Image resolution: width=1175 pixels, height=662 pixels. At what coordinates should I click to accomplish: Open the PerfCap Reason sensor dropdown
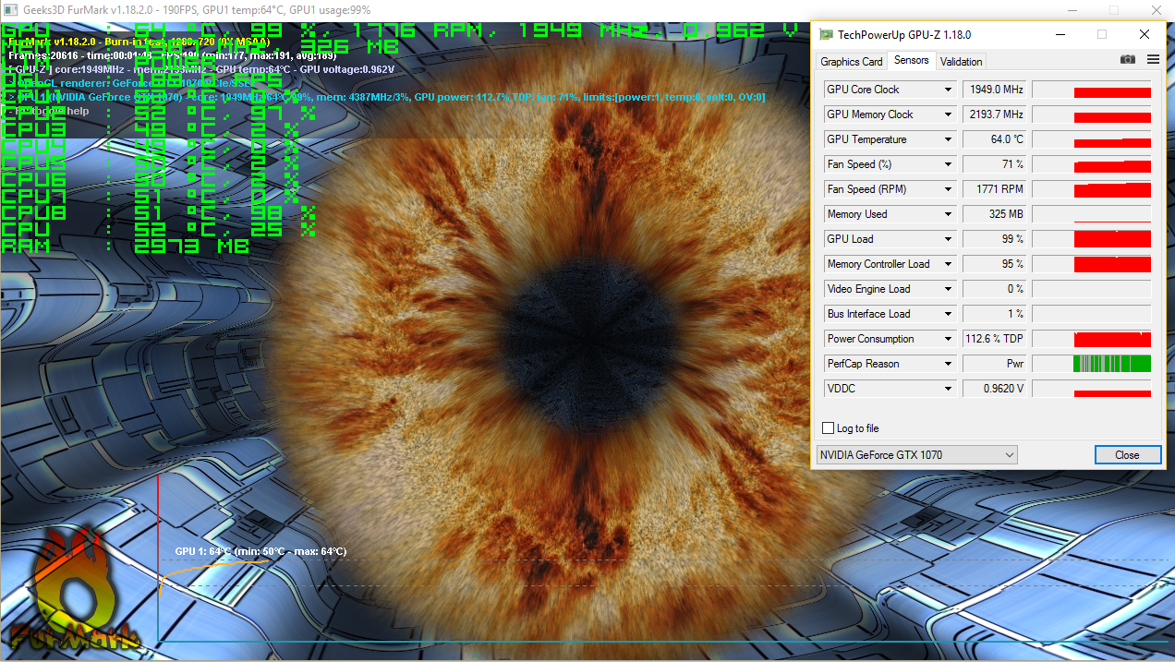pyautogui.click(x=948, y=364)
